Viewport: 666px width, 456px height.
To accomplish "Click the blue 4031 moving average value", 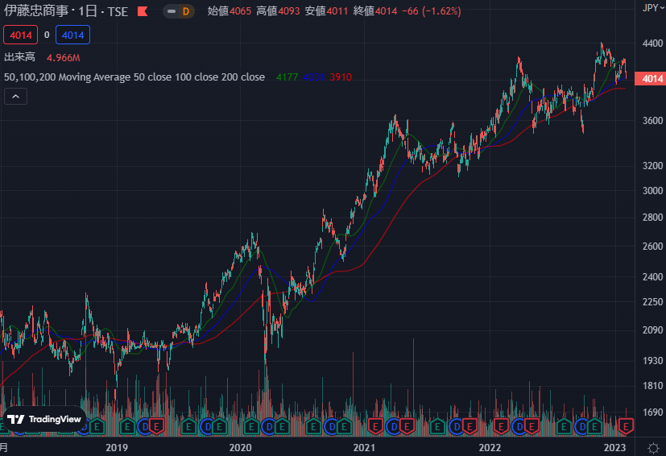I will pyautogui.click(x=314, y=77).
